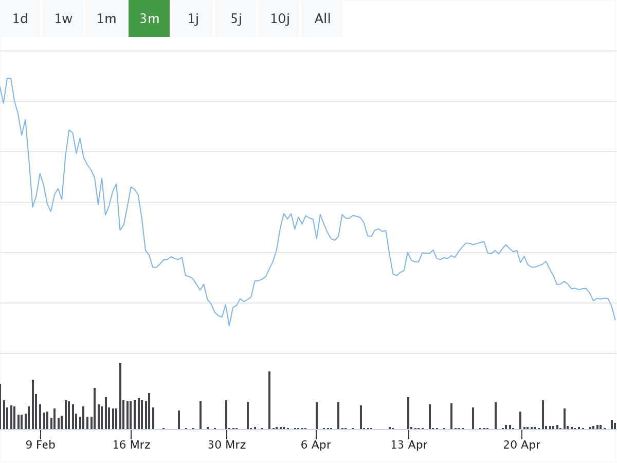Display the All time range
Viewport: 617px width, 463px height.
click(322, 19)
